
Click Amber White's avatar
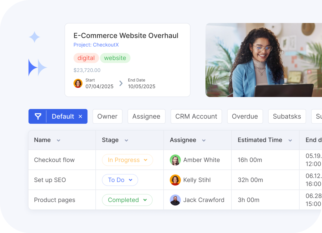175,160
